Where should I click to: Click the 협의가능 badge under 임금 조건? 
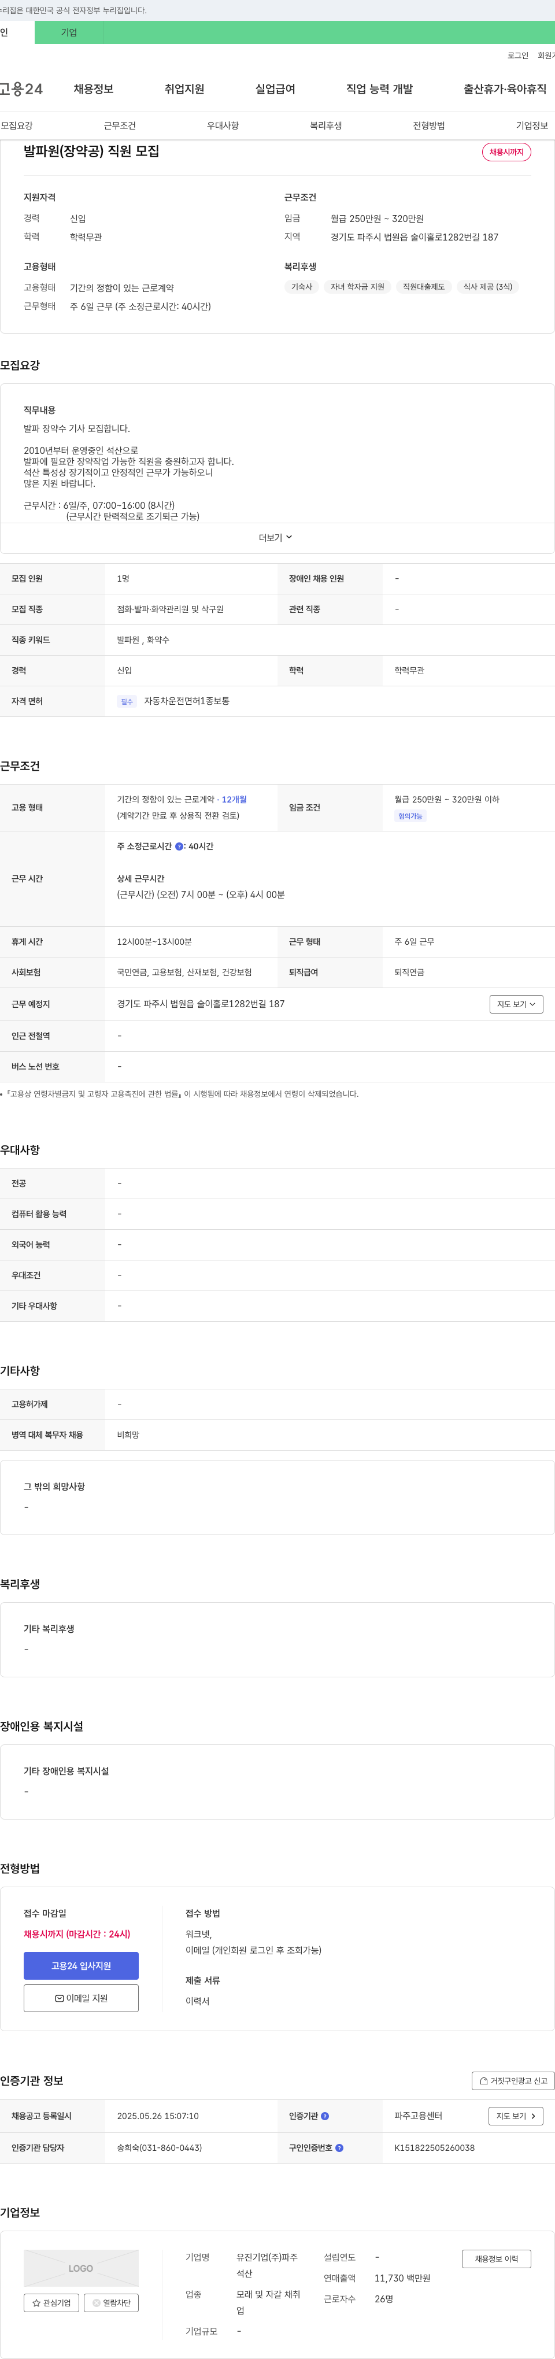410,816
